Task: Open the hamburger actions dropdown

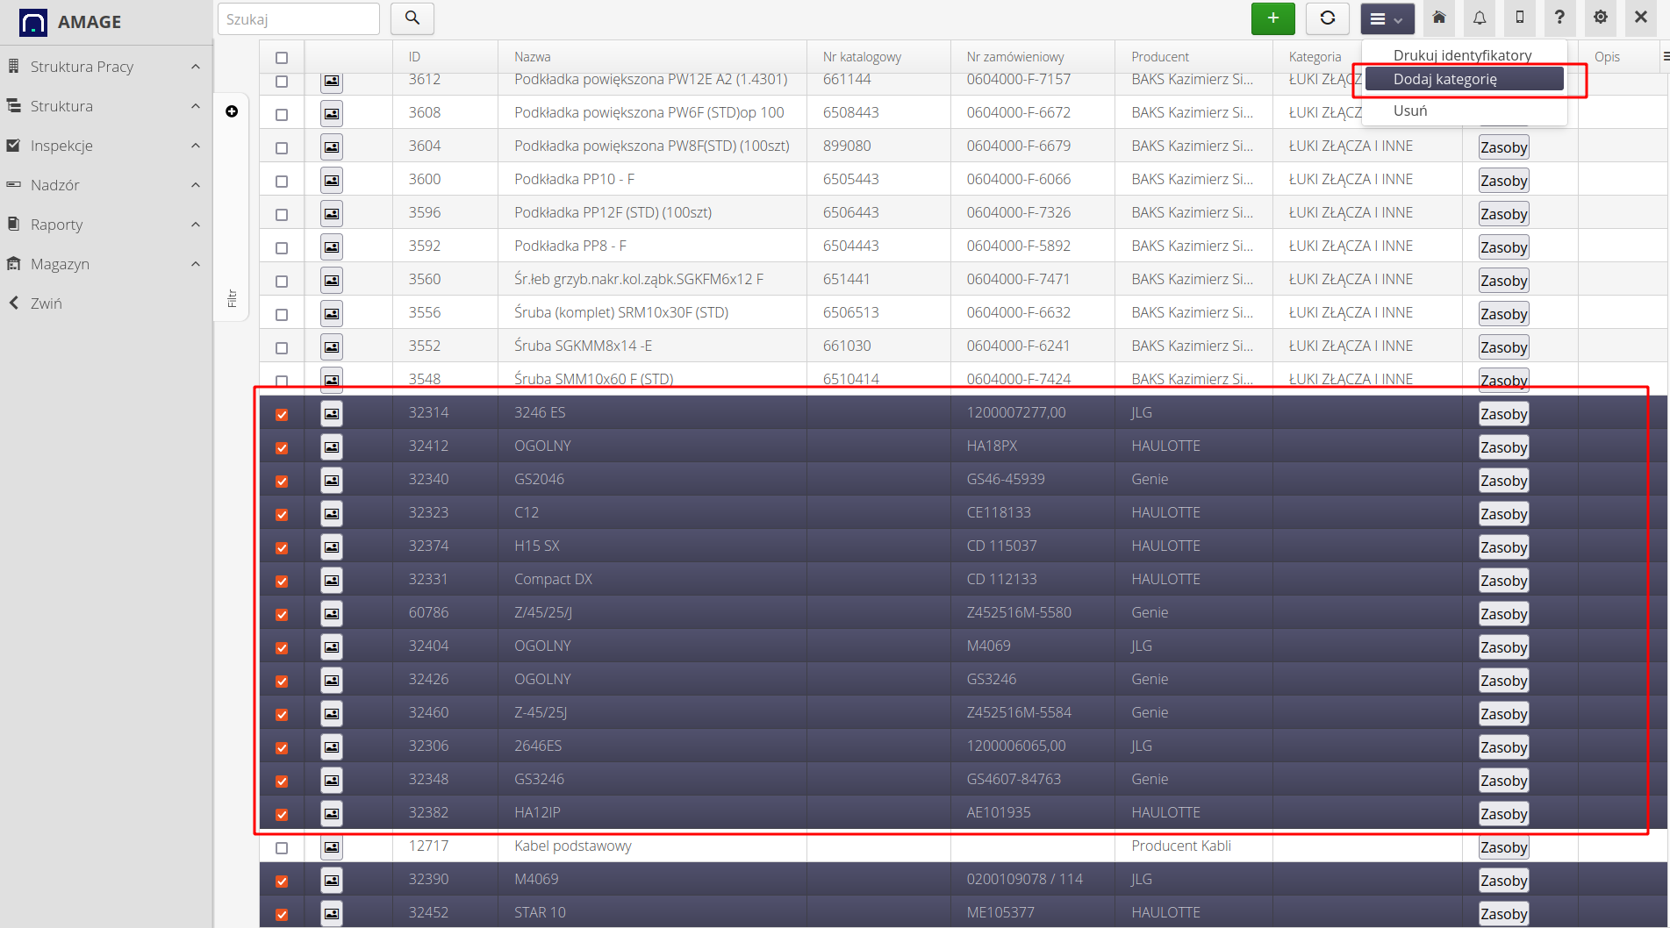Action: [1387, 18]
